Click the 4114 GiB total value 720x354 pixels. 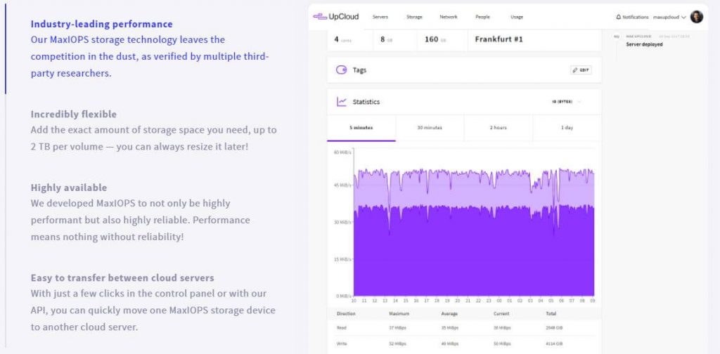pyautogui.click(x=555, y=343)
